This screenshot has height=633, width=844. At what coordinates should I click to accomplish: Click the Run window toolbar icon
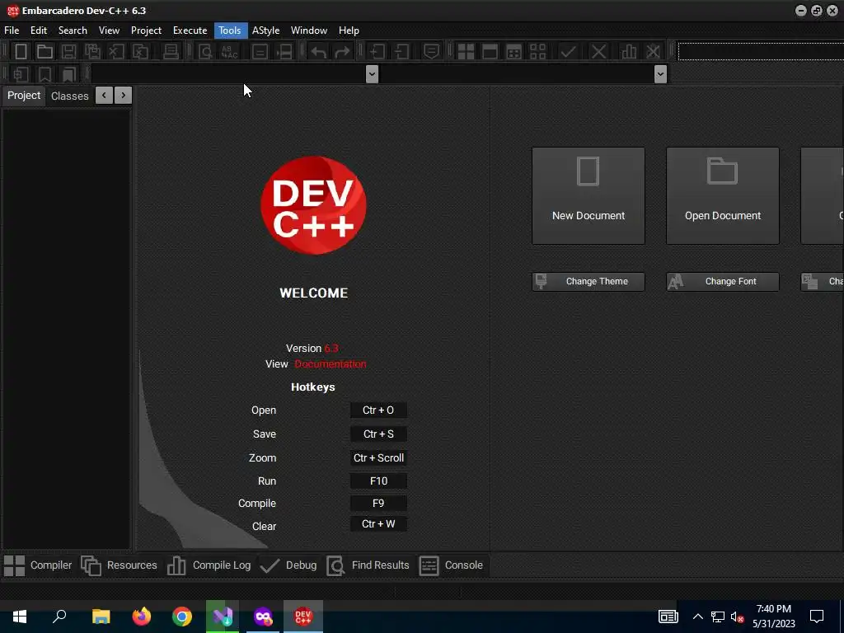[490, 52]
